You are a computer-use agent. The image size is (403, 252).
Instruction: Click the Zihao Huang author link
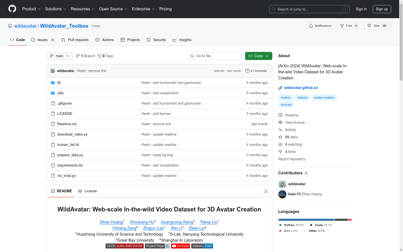point(111,222)
